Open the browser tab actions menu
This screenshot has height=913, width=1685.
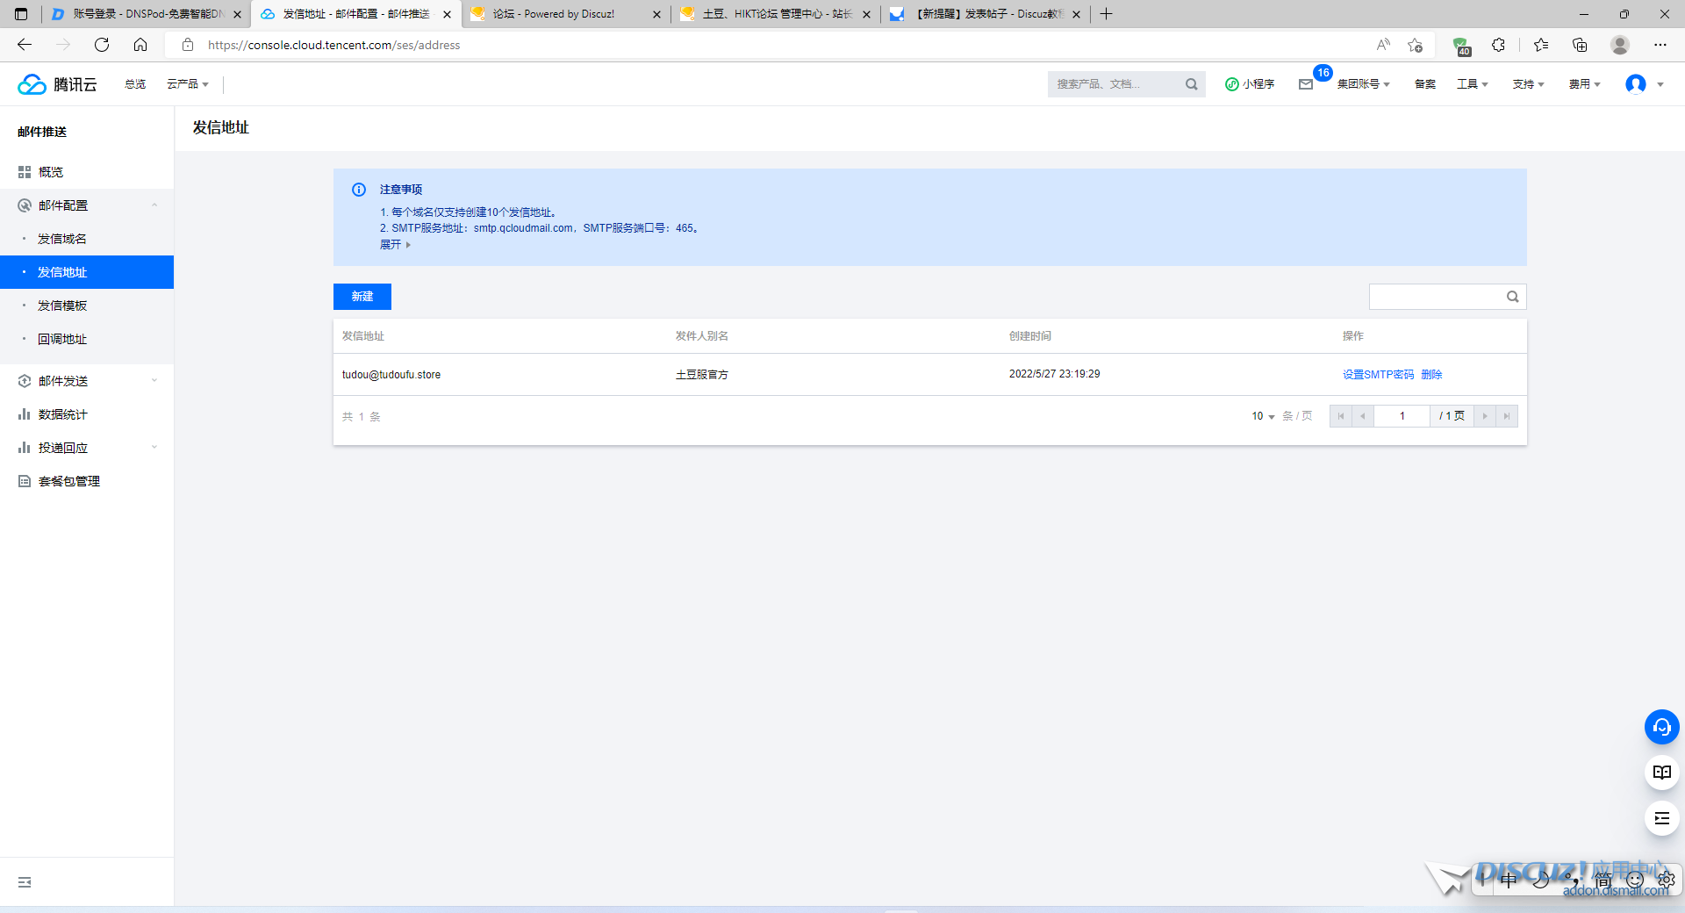21,14
